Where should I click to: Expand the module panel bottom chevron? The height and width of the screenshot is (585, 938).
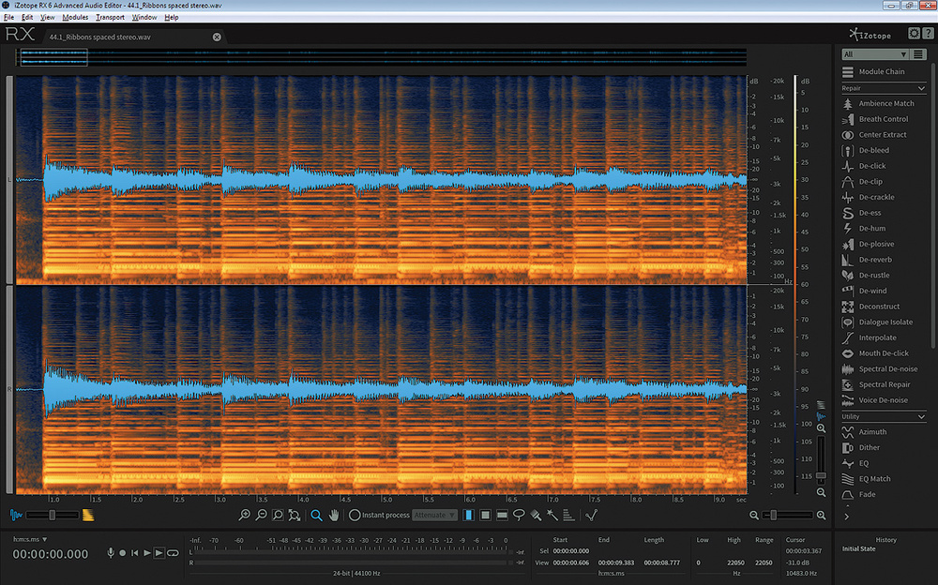pyautogui.click(x=846, y=517)
